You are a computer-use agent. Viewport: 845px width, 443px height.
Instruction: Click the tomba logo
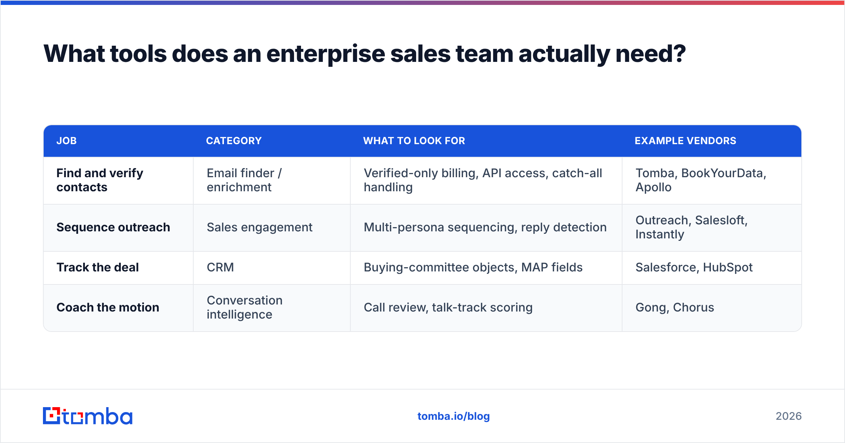88,416
